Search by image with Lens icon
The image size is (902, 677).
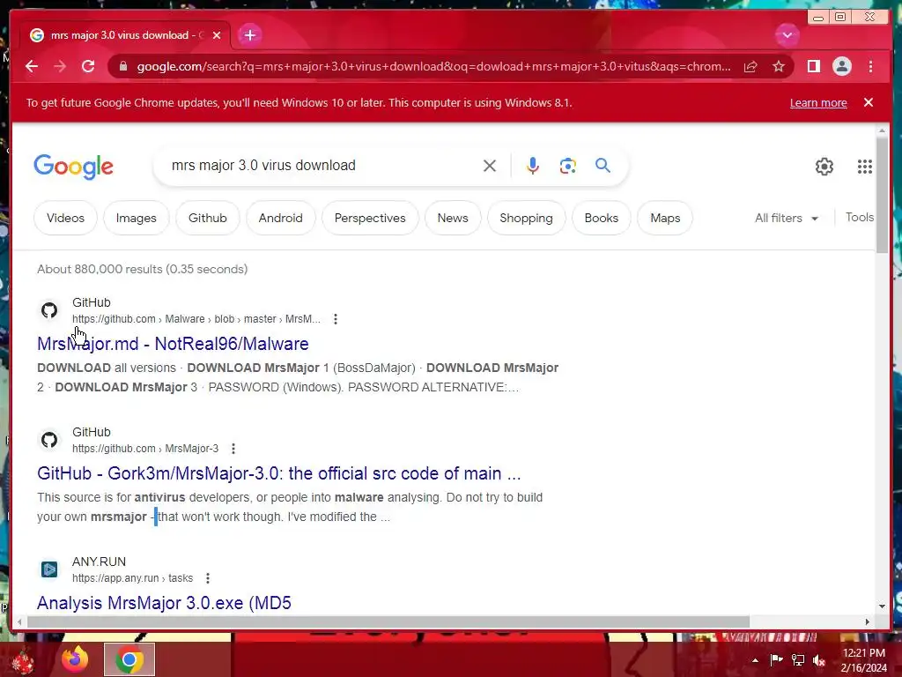(568, 166)
